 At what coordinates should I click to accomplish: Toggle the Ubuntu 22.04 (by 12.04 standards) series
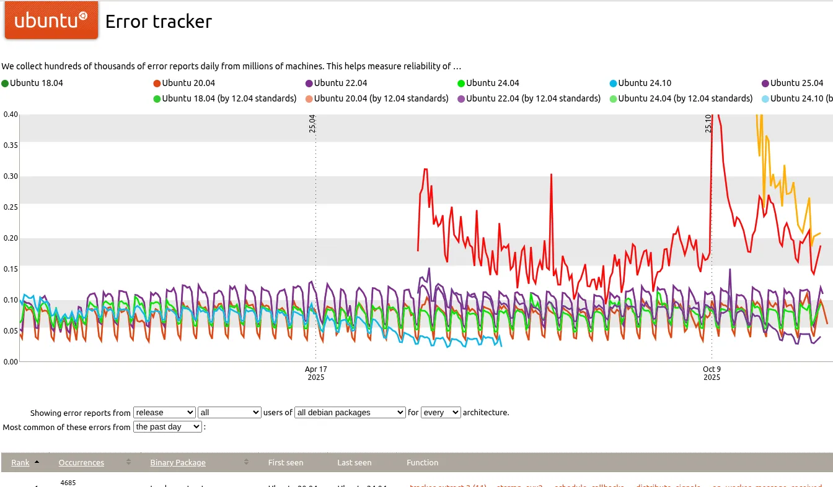[462, 98]
